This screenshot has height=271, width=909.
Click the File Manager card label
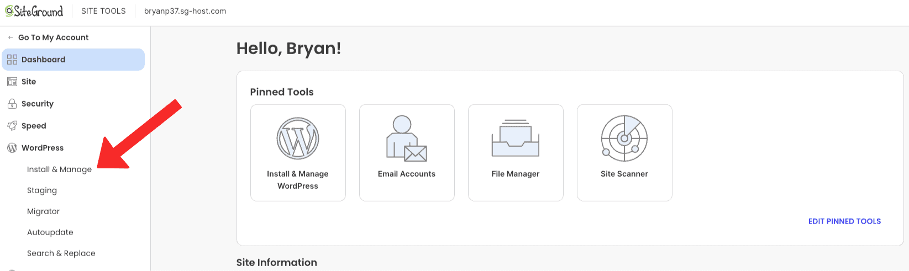coord(516,174)
